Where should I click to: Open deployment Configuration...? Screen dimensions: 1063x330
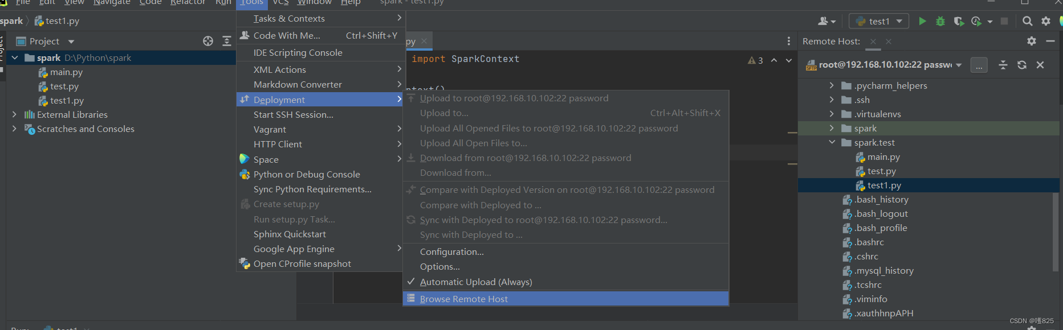[x=565, y=252]
